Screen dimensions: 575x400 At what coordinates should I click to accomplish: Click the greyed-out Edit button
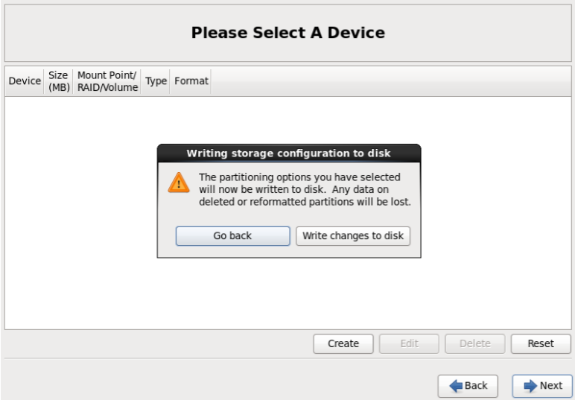[x=409, y=343]
